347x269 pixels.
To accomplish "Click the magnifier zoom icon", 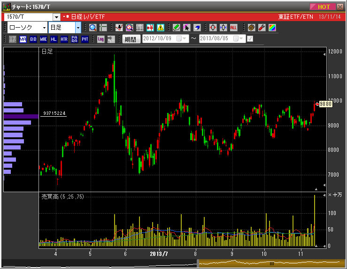I will click(93, 28).
